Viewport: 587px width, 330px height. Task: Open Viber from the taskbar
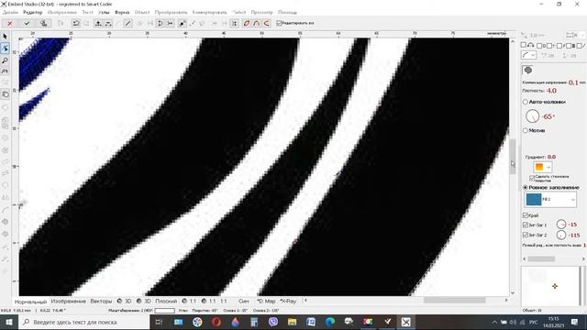(x=273, y=322)
